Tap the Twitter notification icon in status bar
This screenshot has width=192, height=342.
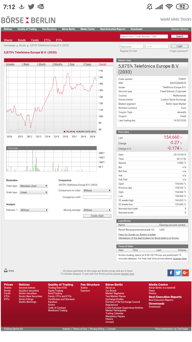(x=31, y=7)
